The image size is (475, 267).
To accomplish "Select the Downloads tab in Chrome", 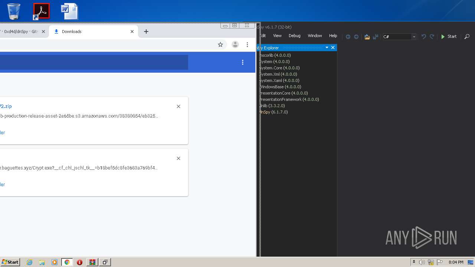I will pos(93,32).
